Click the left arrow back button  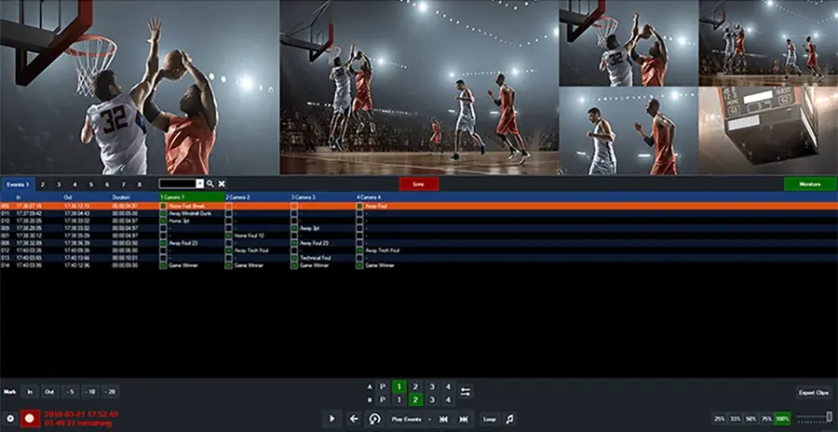353,419
